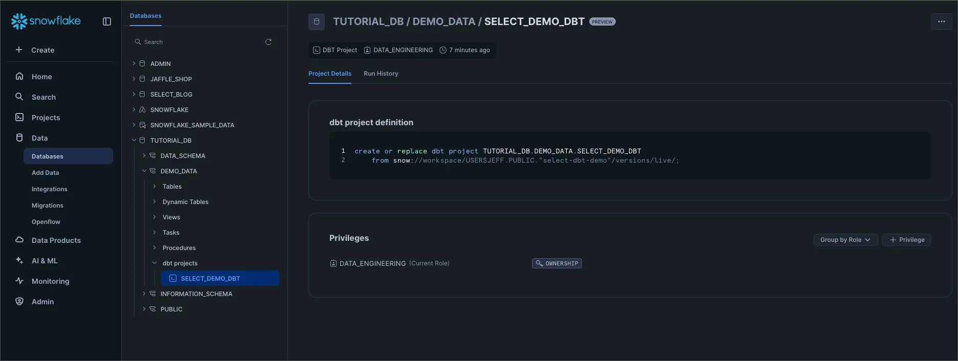Add a new Privilege
Screen dimensions: 958x361
[x=906, y=240]
